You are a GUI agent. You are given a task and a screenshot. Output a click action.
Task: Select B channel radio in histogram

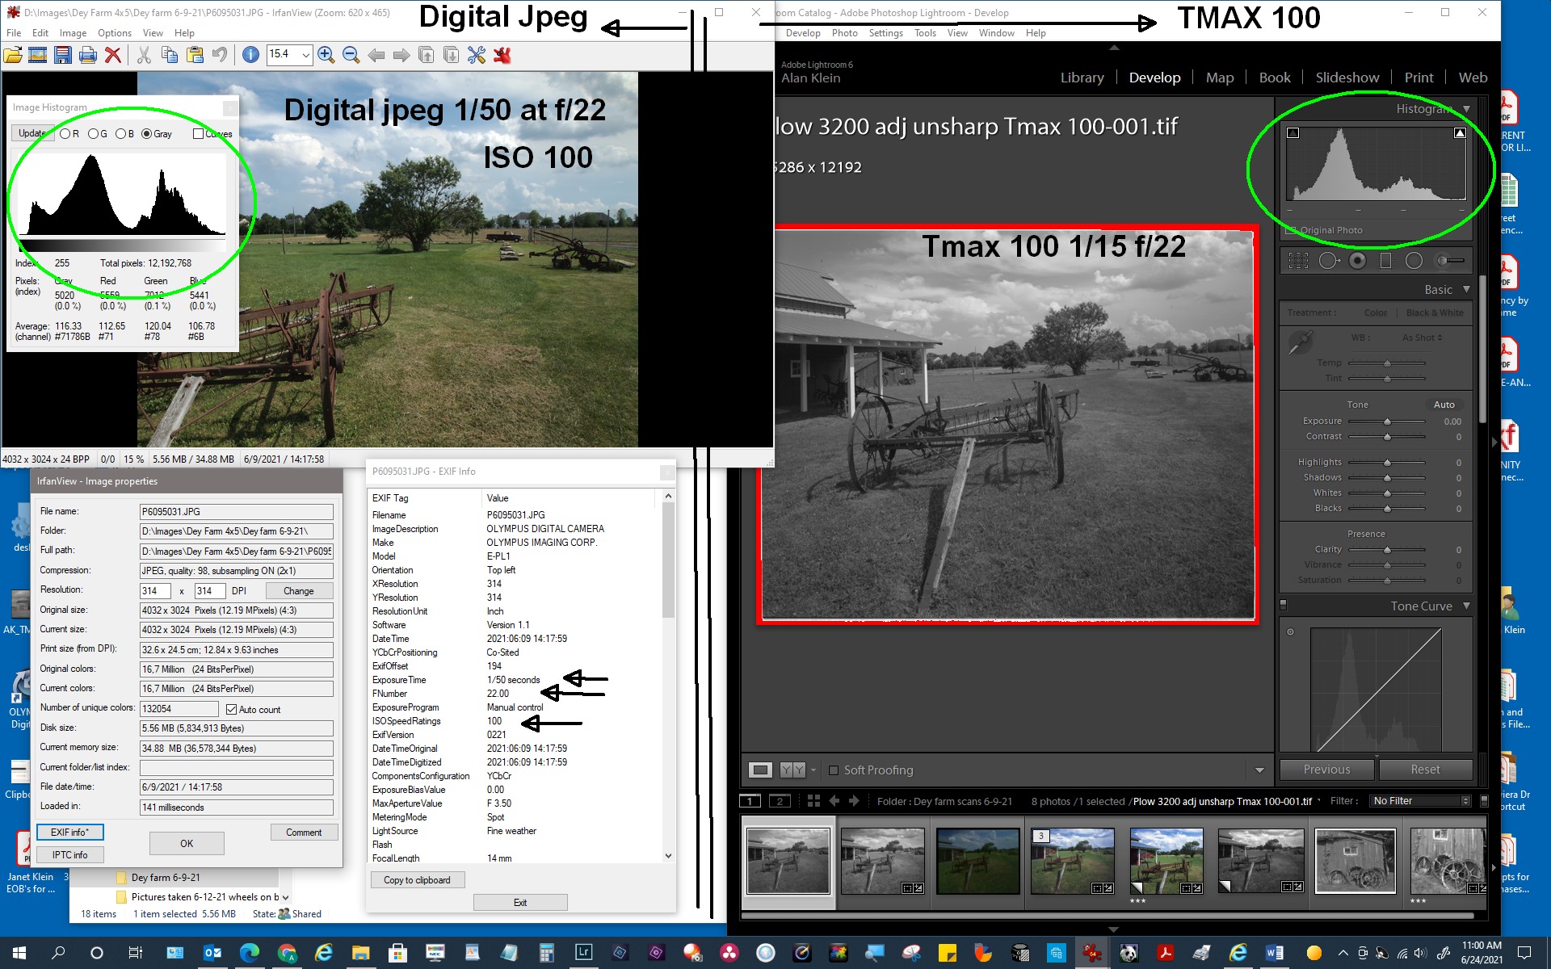[x=120, y=134]
